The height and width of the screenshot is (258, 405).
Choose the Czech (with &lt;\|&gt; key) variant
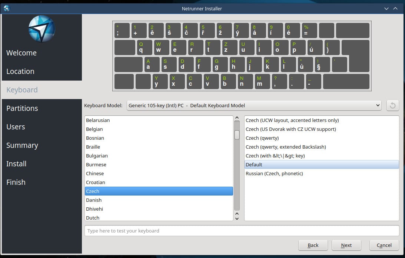click(322, 156)
